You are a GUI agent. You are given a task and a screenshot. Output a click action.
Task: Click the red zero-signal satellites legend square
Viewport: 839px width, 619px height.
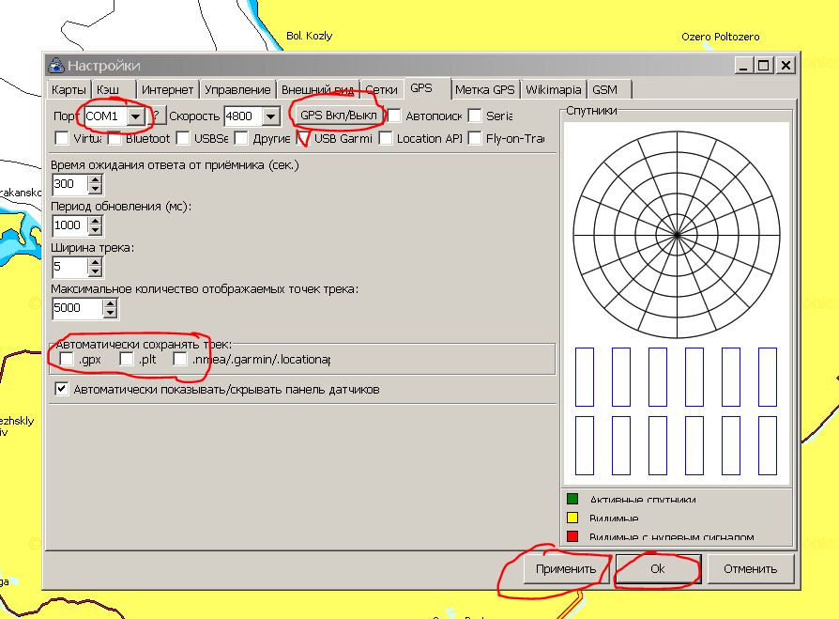(x=571, y=536)
